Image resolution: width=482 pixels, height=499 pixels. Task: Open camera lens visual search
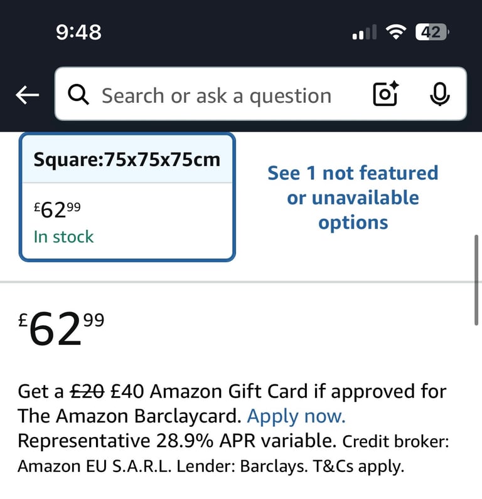click(x=386, y=94)
